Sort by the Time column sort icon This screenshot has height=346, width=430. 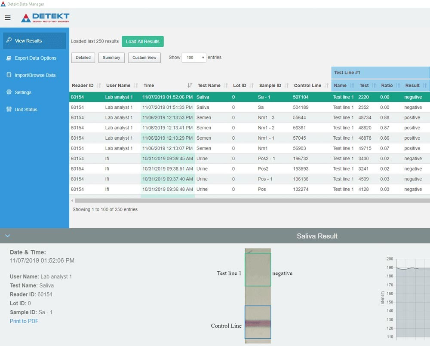[190, 85]
